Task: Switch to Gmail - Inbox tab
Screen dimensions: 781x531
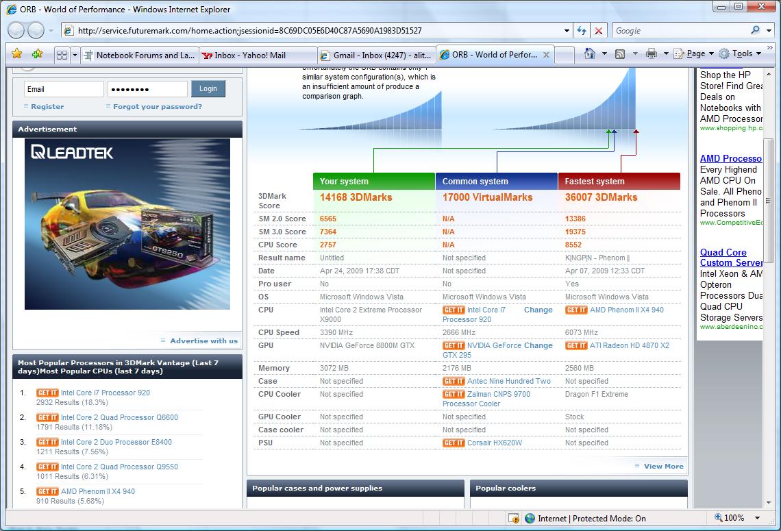Action: (377, 55)
